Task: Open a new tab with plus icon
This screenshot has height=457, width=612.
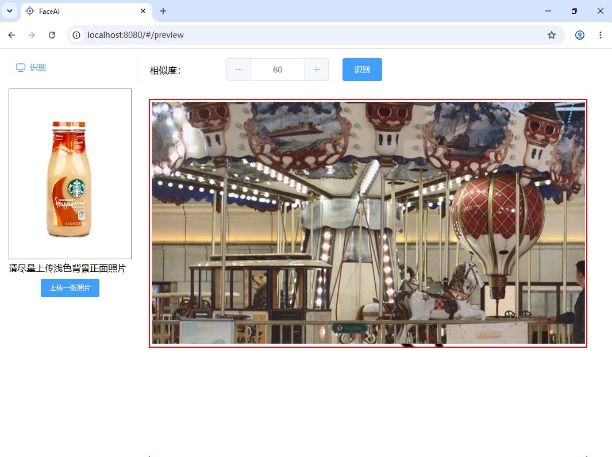Action: tap(163, 11)
